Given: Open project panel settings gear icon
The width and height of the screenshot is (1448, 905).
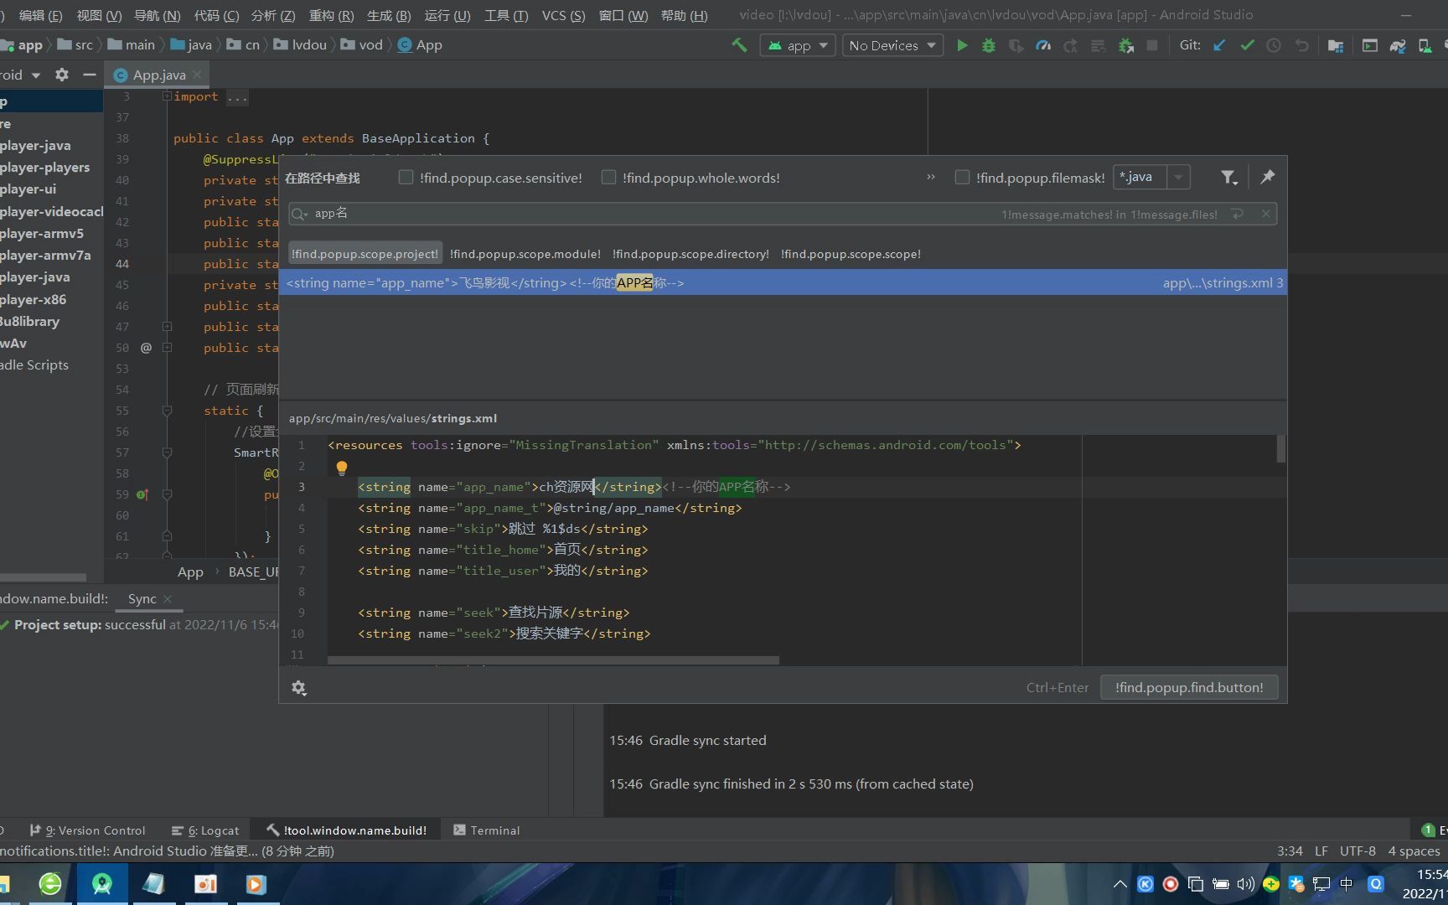Looking at the screenshot, I should click(61, 75).
